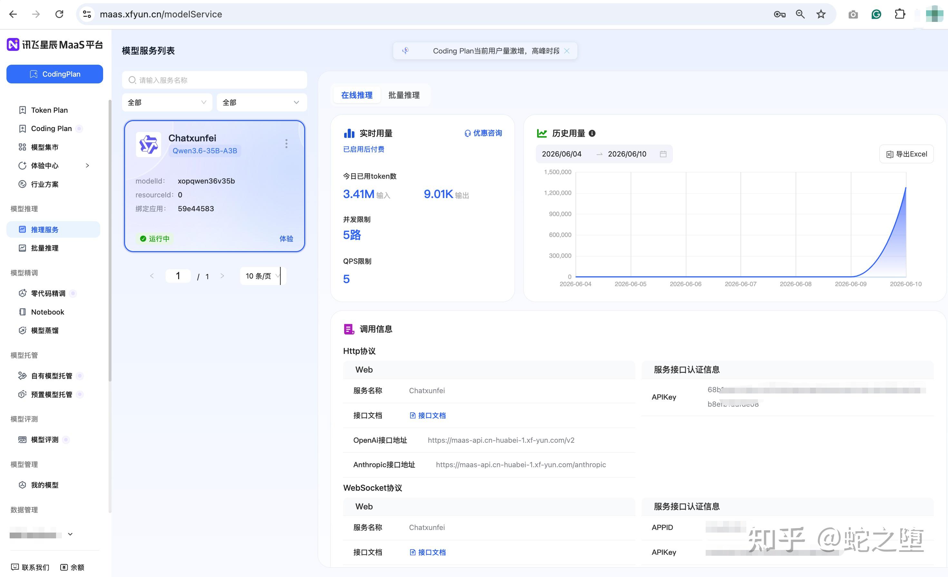Open Coding Plan sidebar item
The width and height of the screenshot is (948, 577).
pyautogui.click(x=51, y=128)
